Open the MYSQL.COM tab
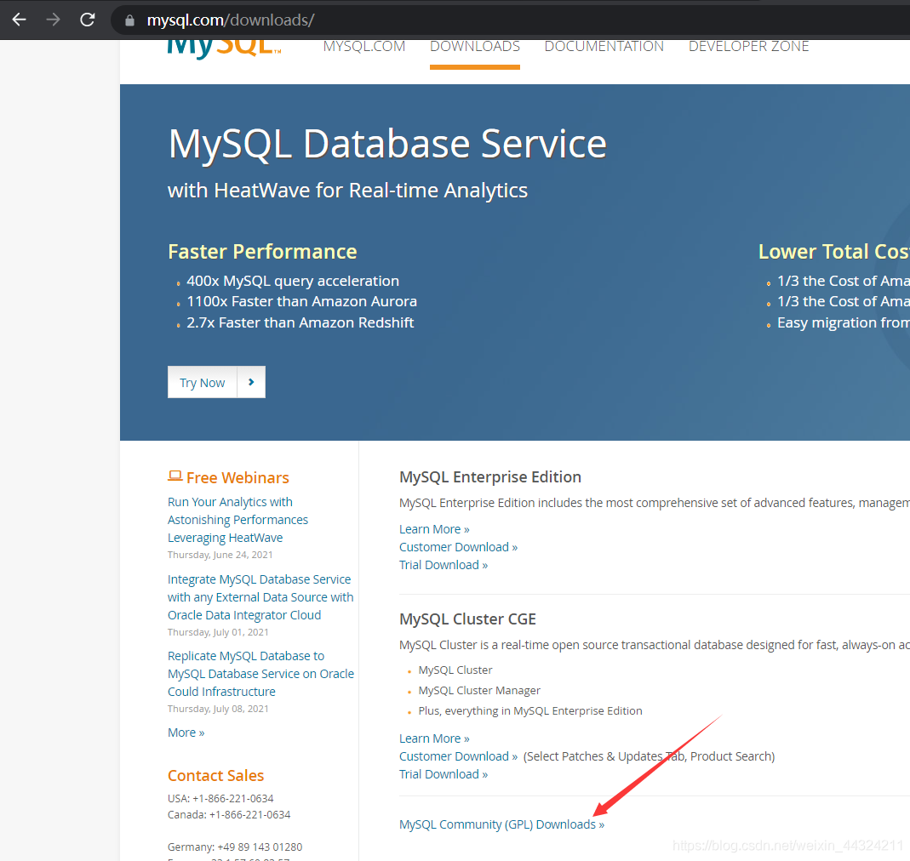This screenshot has width=910, height=861. click(x=363, y=47)
